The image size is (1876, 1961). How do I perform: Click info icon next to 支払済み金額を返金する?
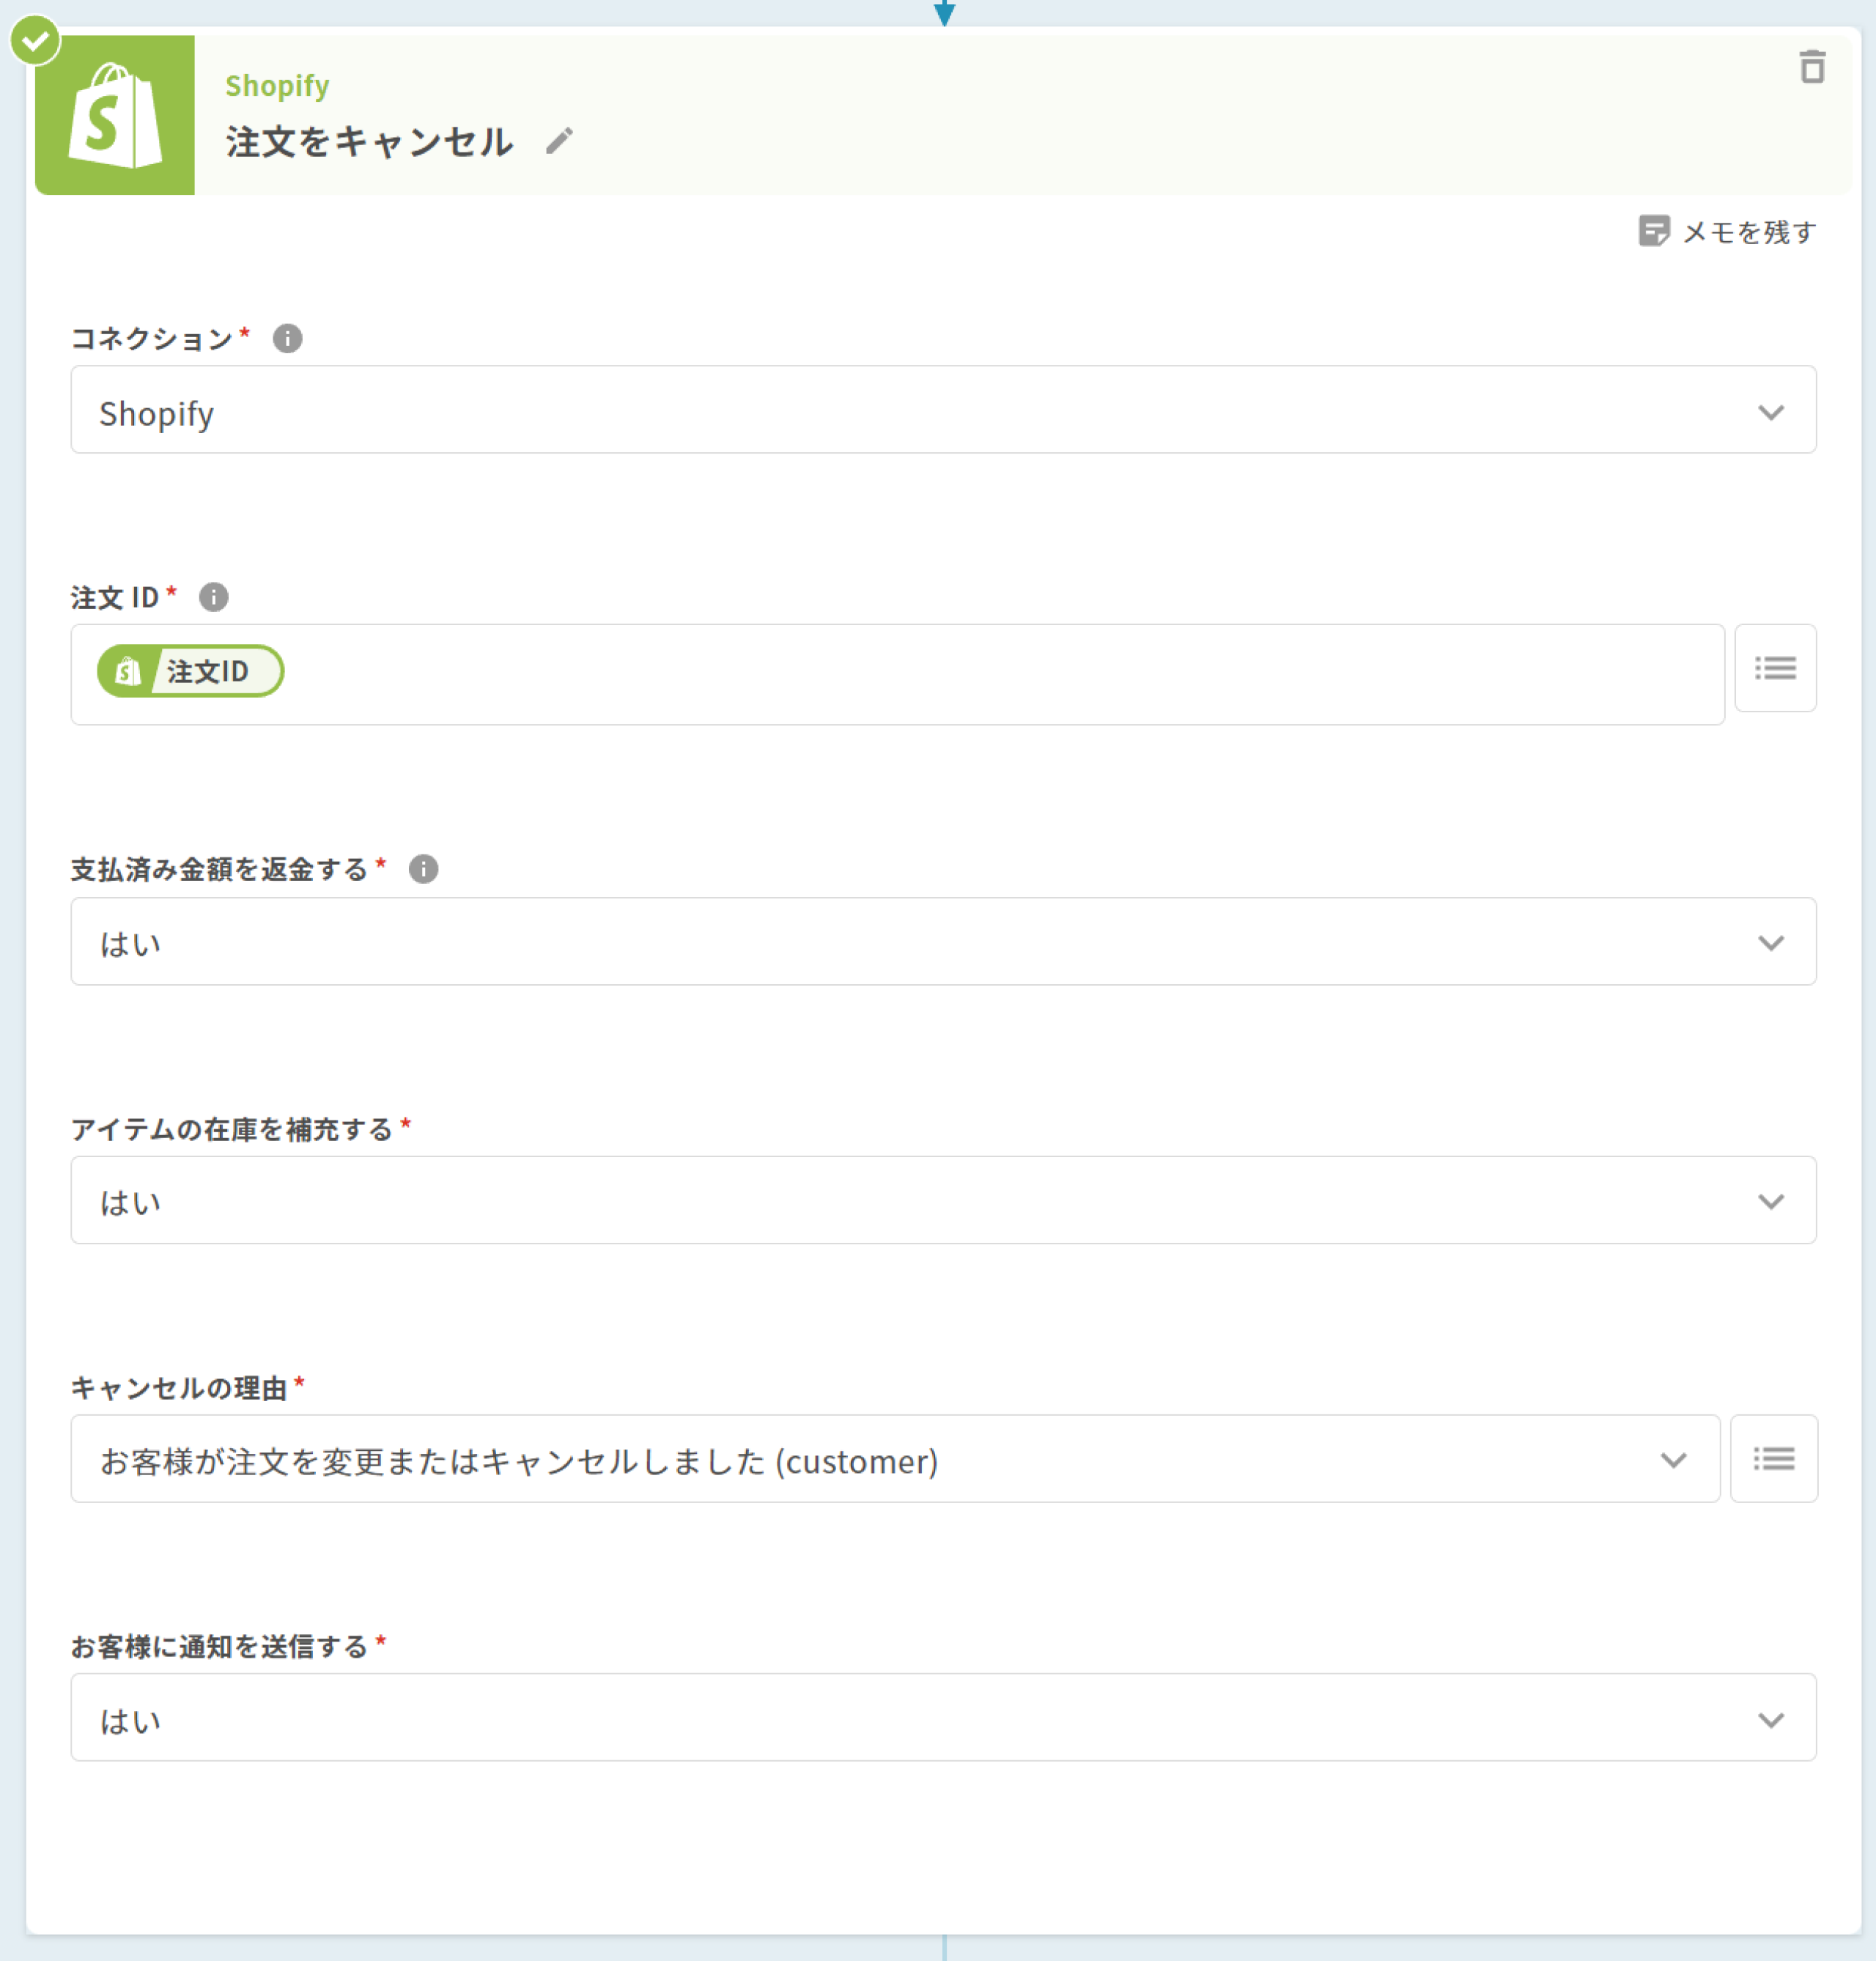[423, 869]
